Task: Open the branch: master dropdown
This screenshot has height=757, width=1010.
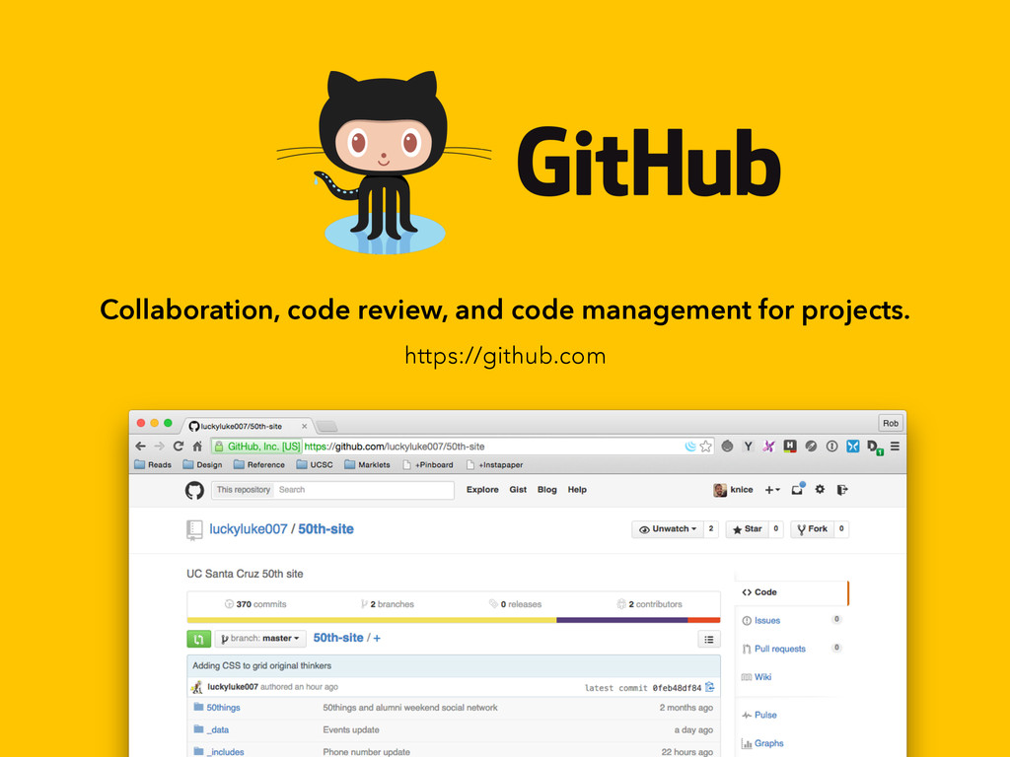Action: [259, 639]
